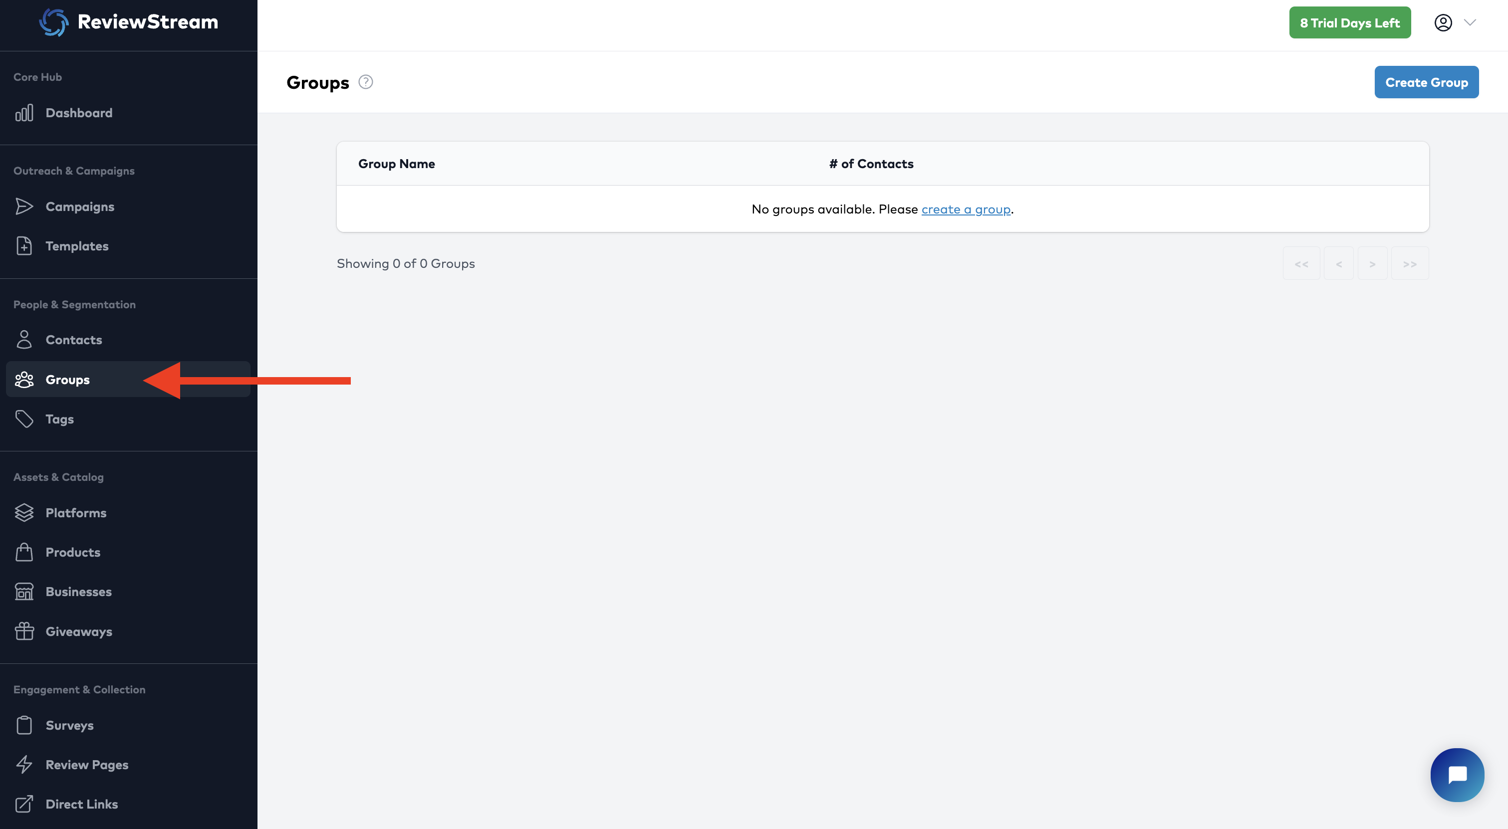Open Review Pages in the sidebar
1508x829 pixels.
pos(87,765)
